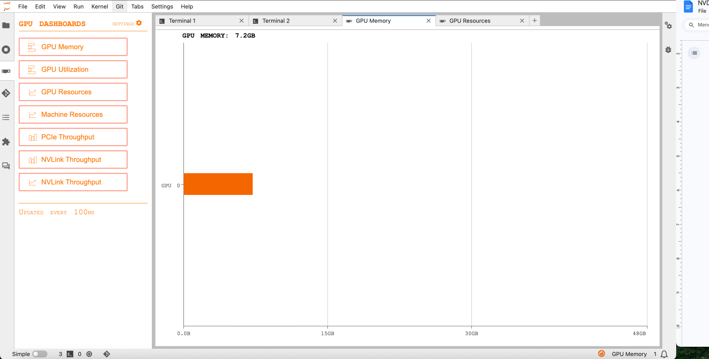Open the running terminals and kernels panel
709x359 pixels.
point(6,49)
